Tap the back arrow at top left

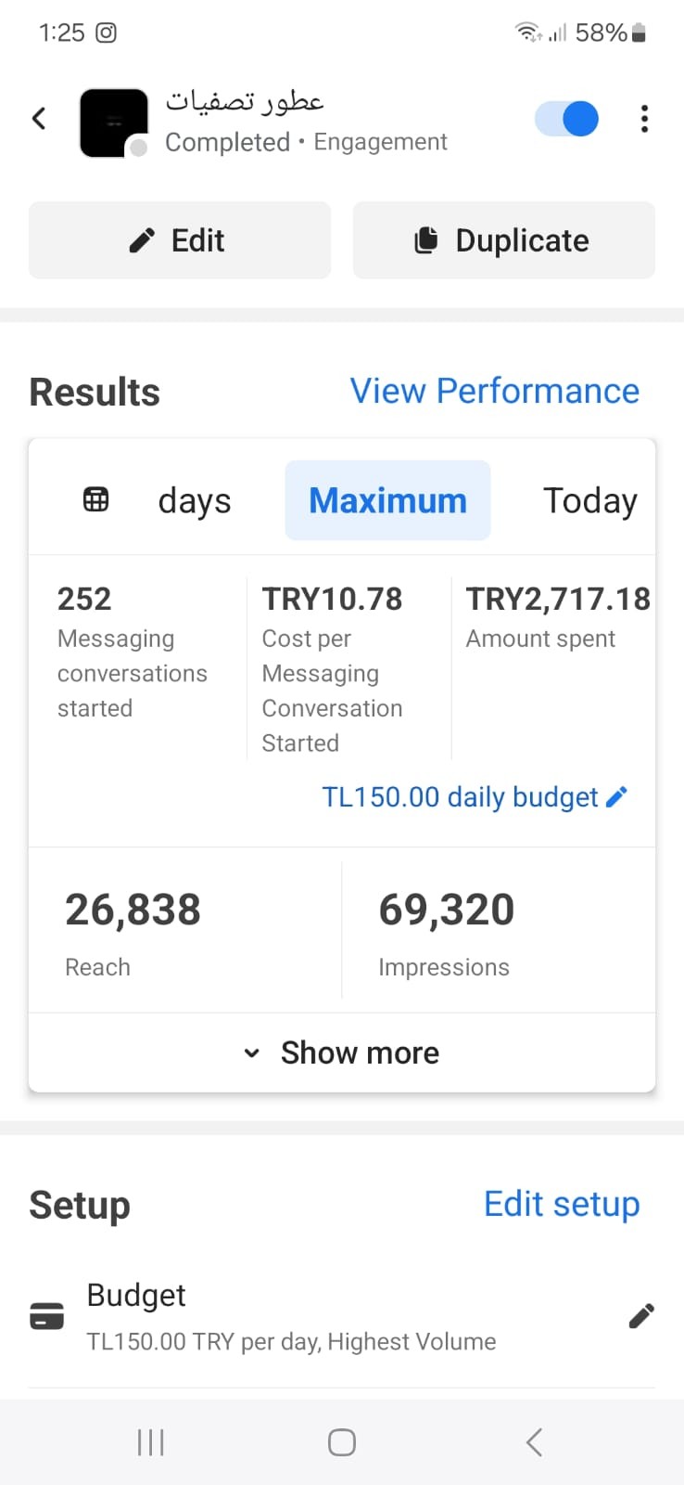[x=39, y=119]
